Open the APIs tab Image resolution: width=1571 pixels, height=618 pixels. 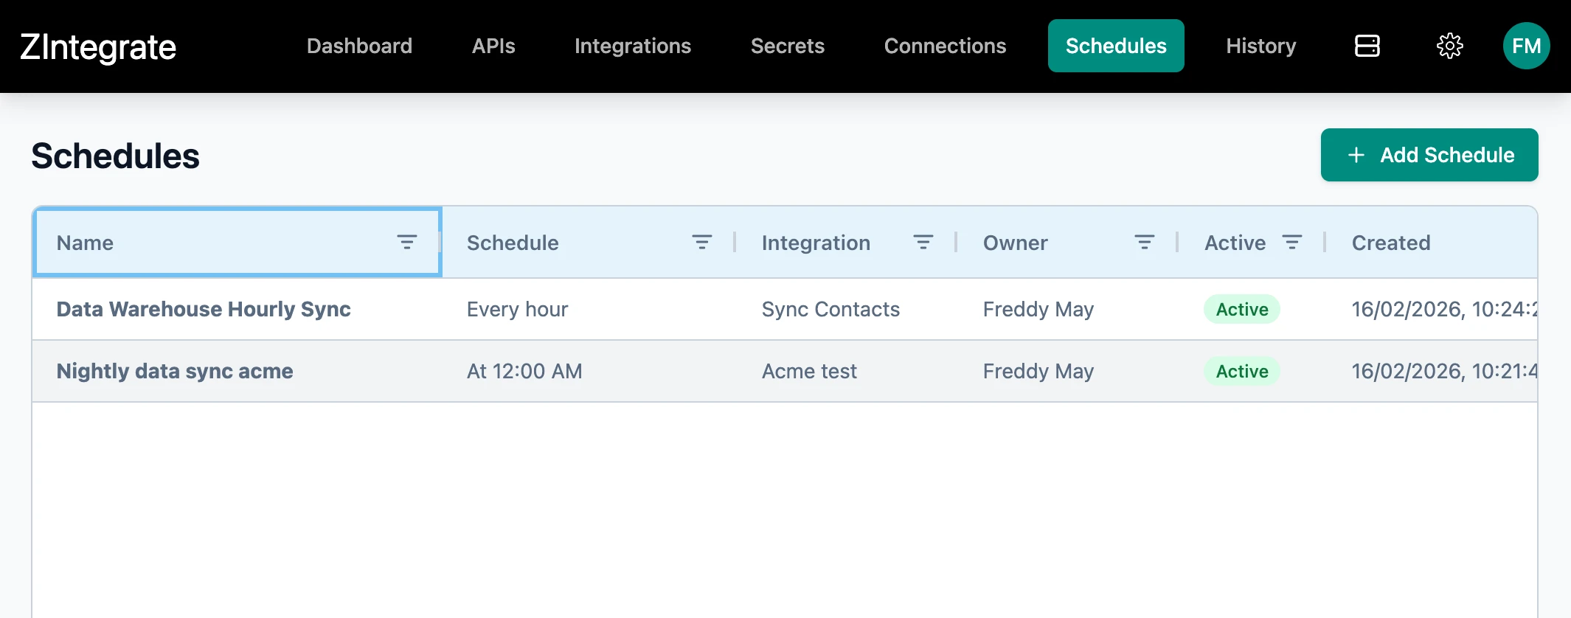coord(493,46)
